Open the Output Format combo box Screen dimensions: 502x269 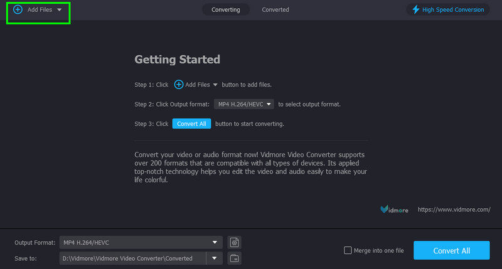pos(141,243)
